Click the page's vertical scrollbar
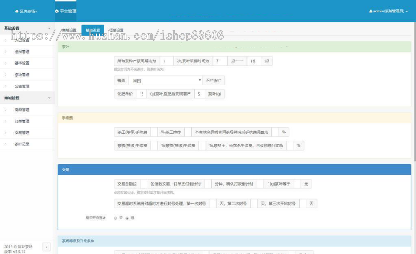The width and height of the screenshot is (416, 254). (x=414, y=92)
